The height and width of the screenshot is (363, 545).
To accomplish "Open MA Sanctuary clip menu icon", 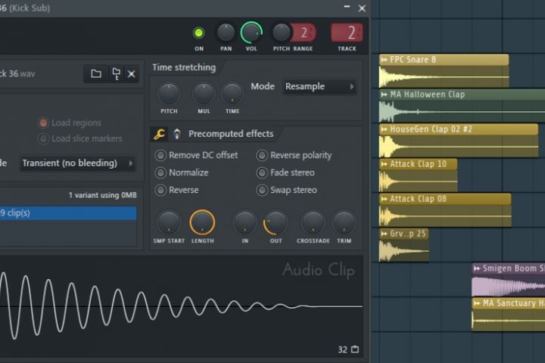I will point(477,303).
